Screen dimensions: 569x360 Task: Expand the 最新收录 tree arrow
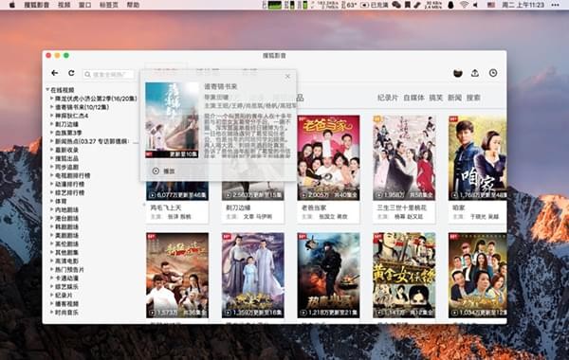pos(52,150)
